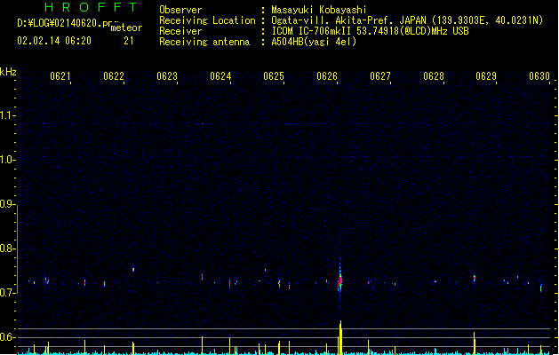Viewport: 559px width, 355px height.
Task: Click the 1.1 kHz axis label
Action: 7,115
